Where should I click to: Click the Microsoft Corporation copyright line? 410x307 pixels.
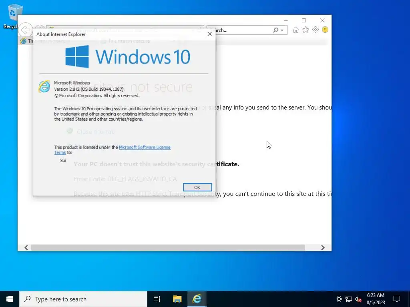tap(97, 96)
